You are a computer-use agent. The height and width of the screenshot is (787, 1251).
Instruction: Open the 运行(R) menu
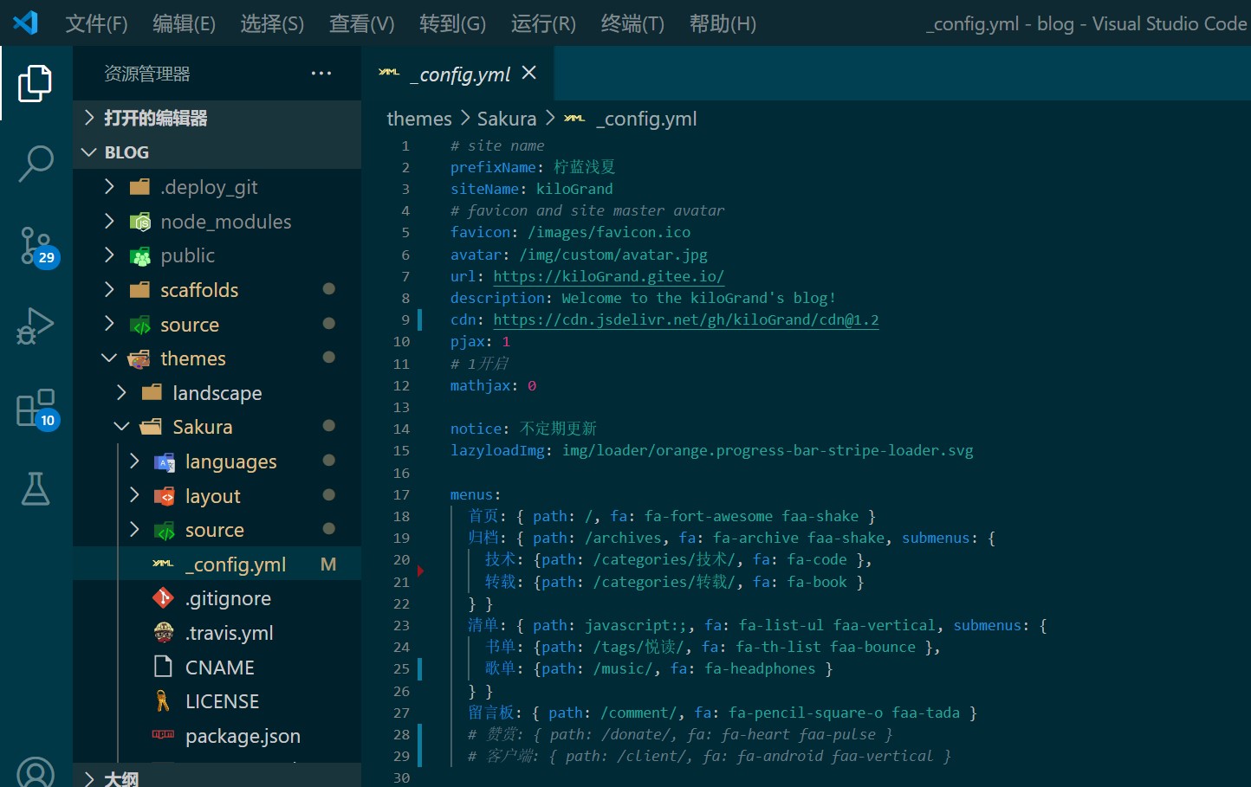tap(543, 23)
